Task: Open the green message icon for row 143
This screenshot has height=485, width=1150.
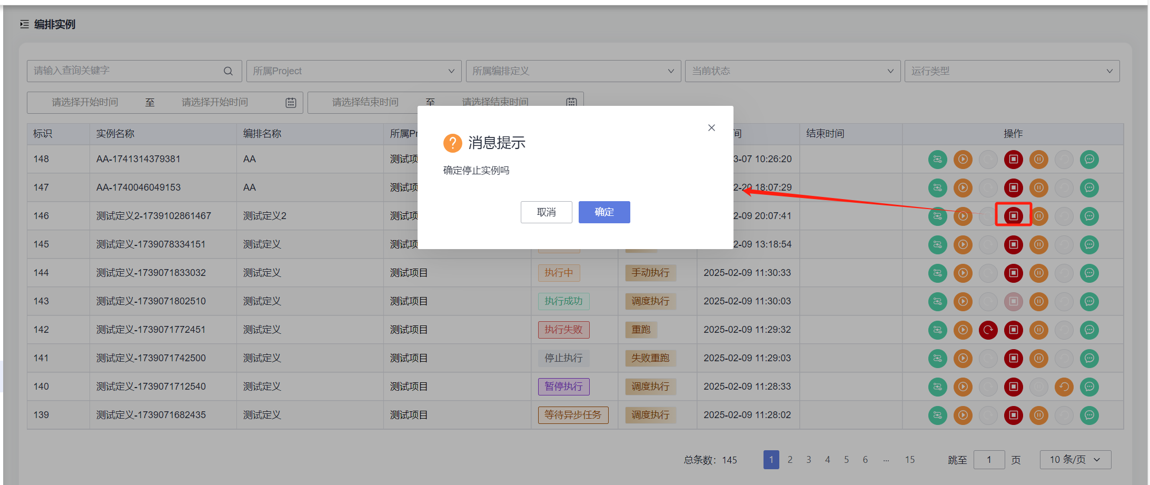Action: 1089,301
